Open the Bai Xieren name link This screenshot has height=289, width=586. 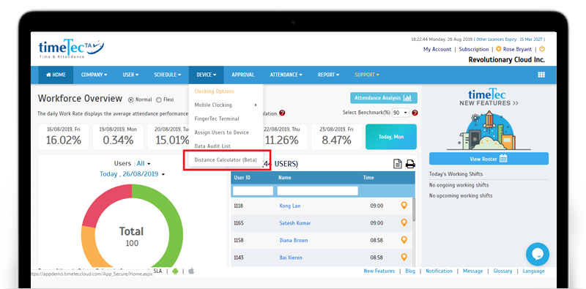tap(291, 258)
